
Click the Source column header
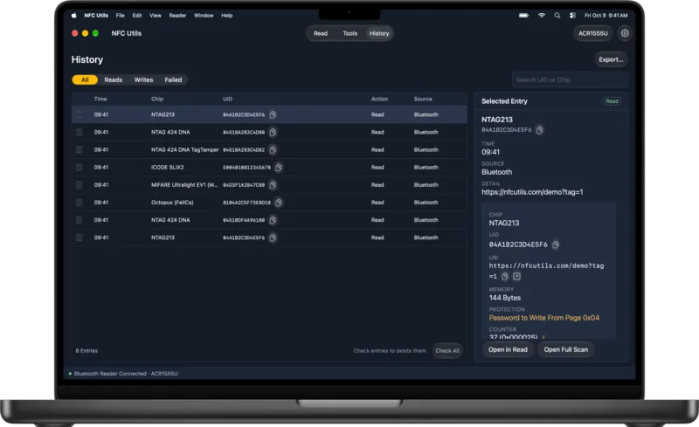tap(423, 99)
